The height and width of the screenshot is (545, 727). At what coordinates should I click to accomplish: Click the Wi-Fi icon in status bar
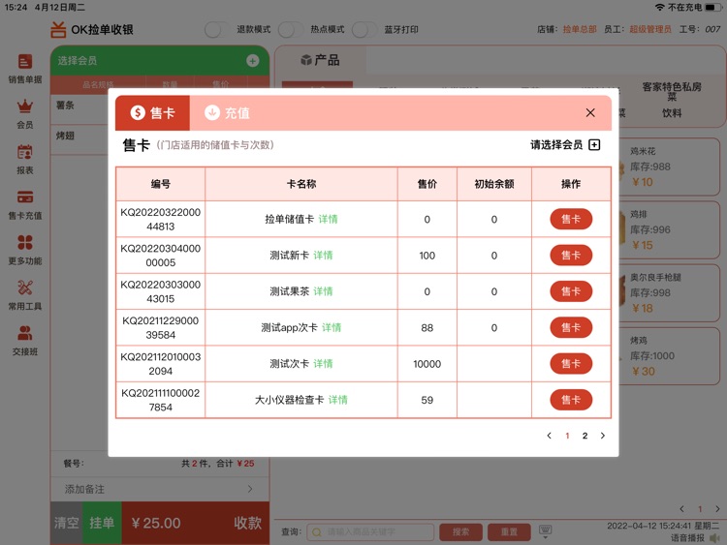click(x=660, y=8)
